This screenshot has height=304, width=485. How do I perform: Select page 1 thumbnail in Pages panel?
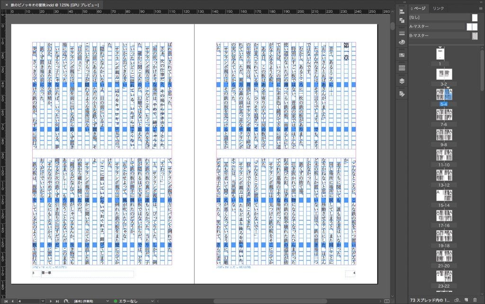[440, 54]
